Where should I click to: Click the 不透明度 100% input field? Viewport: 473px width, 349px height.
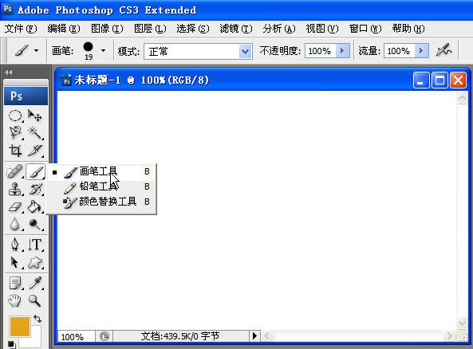pos(321,51)
